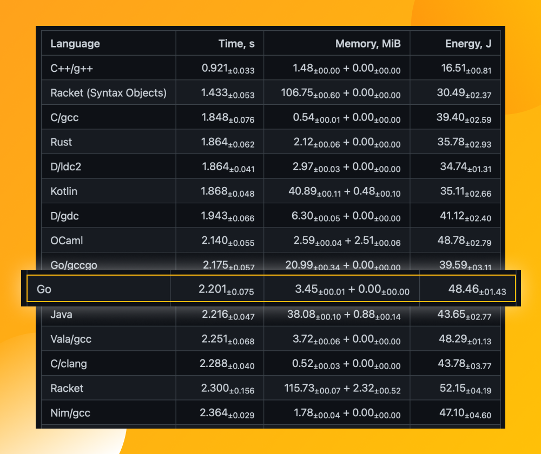Image resolution: width=541 pixels, height=454 pixels.
Task: Select the Java row label
Action: coord(61,315)
